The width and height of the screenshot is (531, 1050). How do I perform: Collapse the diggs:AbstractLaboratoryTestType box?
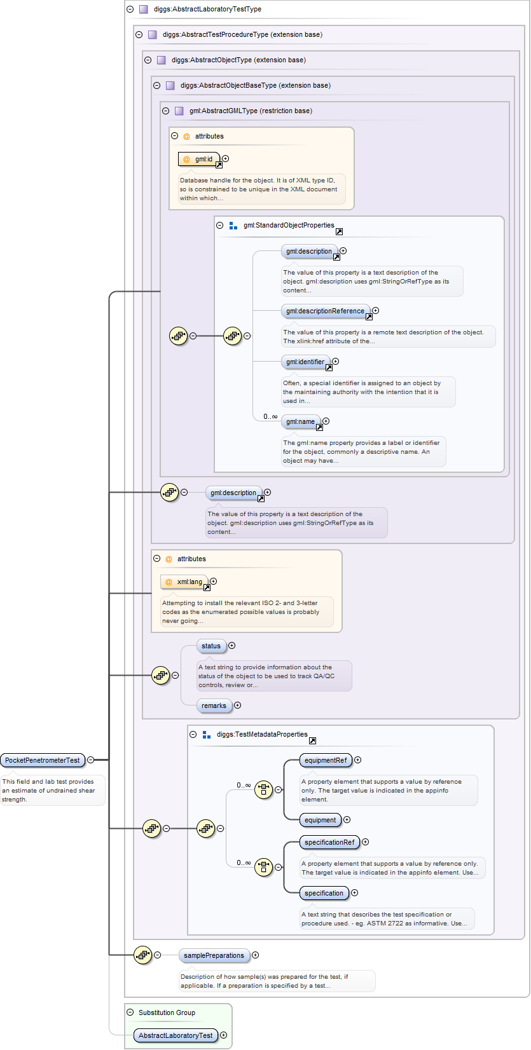click(130, 10)
